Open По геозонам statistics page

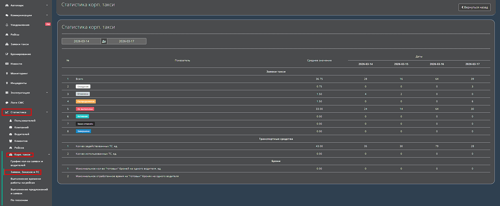tap(19, 200)
